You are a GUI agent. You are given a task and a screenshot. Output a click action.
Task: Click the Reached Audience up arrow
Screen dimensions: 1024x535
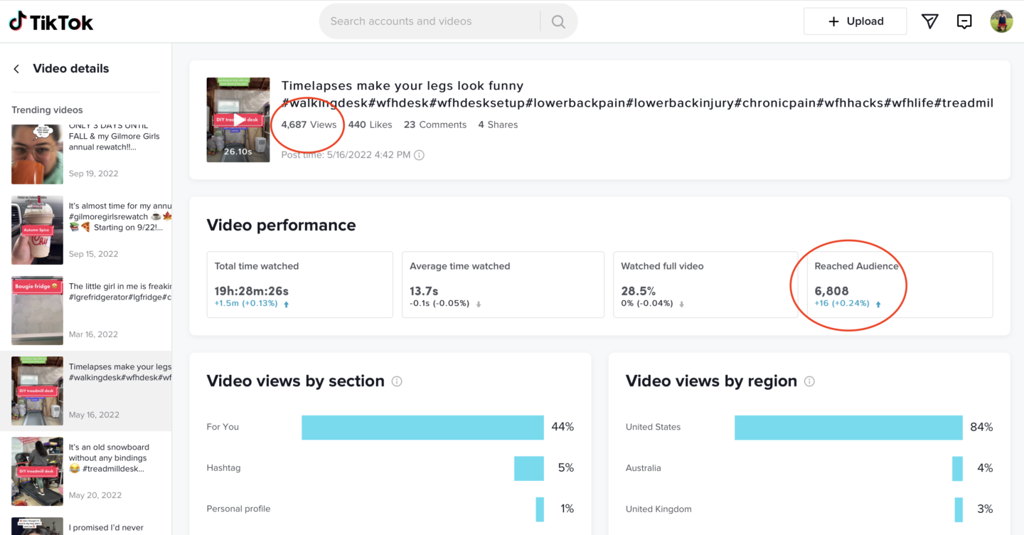tap(878, 304)
